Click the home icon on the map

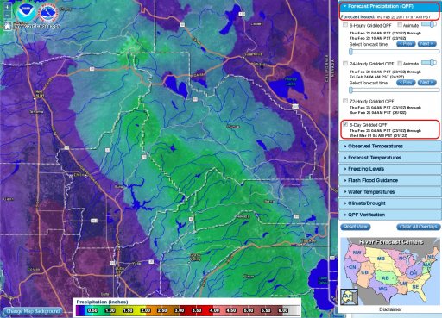click(x=8, y=26)
